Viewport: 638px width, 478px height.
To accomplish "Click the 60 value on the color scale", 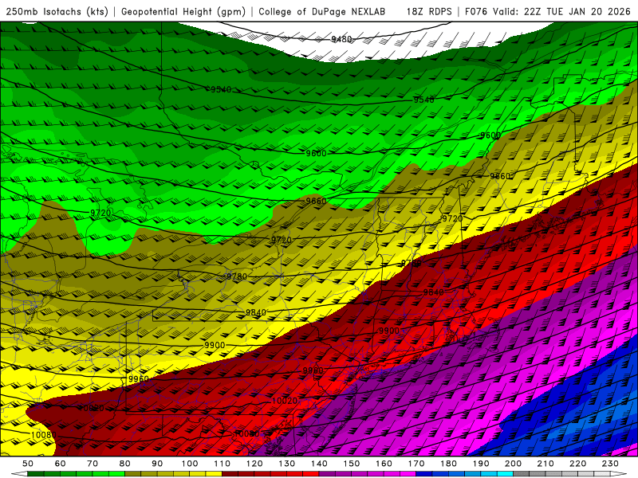I will pyautogui.click(x=60, y=464).
